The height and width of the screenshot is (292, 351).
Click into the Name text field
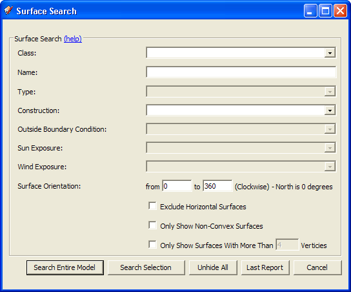point(241,72)
